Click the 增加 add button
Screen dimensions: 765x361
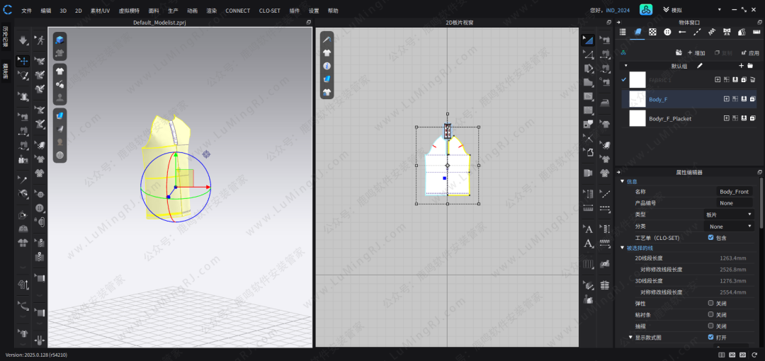(695, 53)
